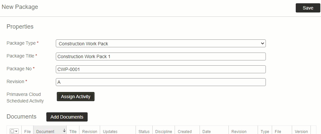Click the Save button
The height and width of the screenshot is (134, 321).
(x=308, y=8)
